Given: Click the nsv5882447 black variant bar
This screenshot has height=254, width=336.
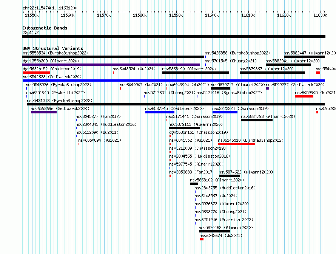Looking at the screenshot, I should coord(305,57).
